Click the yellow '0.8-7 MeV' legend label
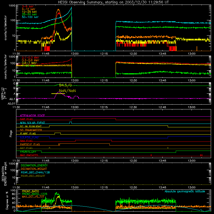 pyautogui.click(x=29, y=63)
